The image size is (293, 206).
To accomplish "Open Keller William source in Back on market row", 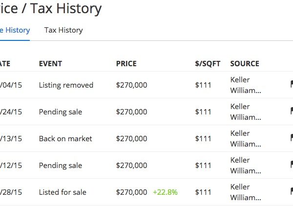I will point(246,139).
